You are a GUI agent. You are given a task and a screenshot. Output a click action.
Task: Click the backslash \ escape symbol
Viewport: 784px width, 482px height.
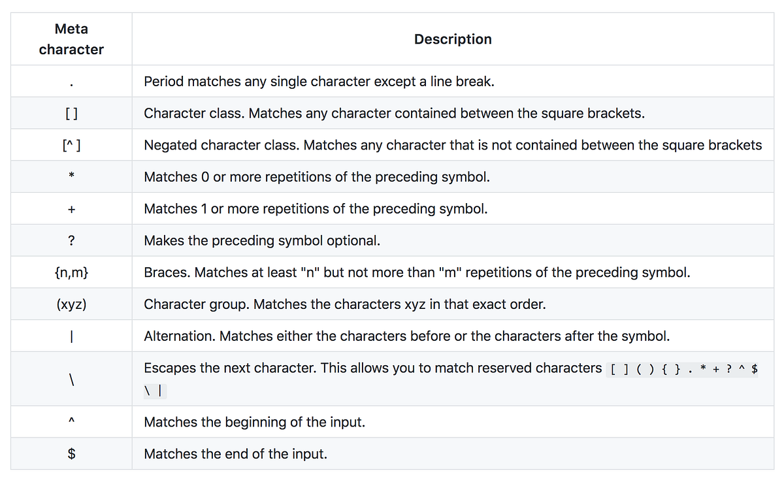click(71, 379)
